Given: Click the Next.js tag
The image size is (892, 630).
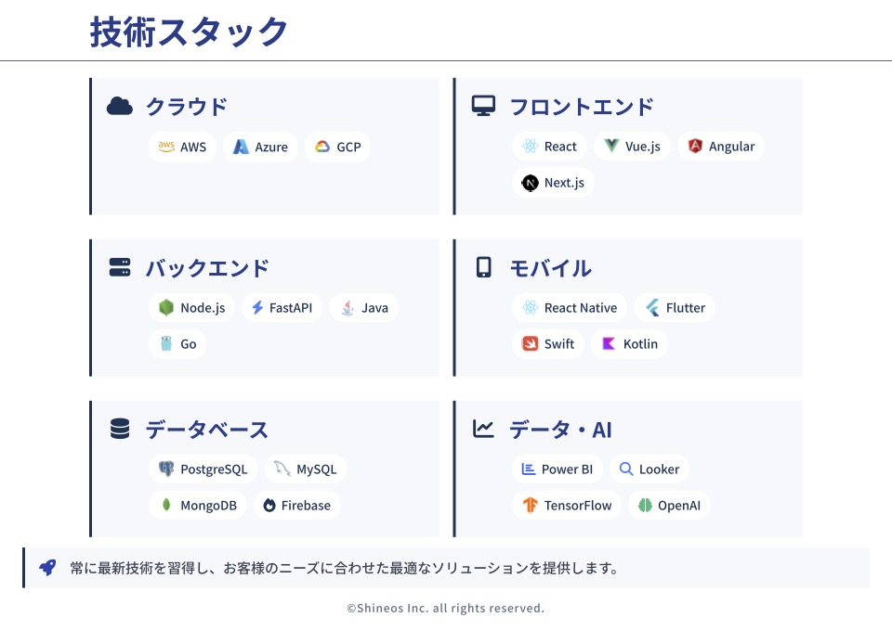Looking at the screenshot, I should [x=553, y=183].
